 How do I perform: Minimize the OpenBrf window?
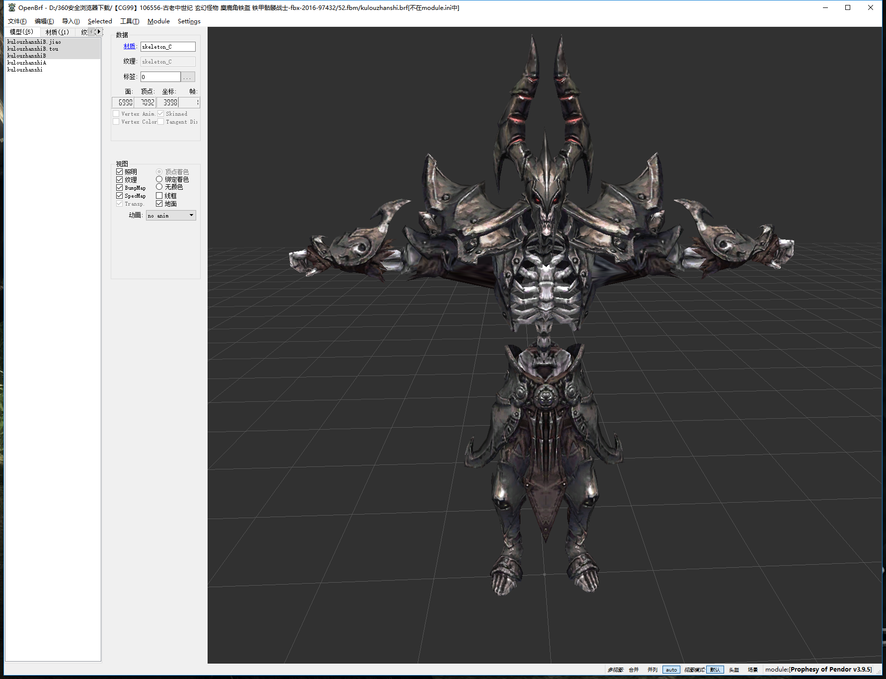tap(825, 7)
